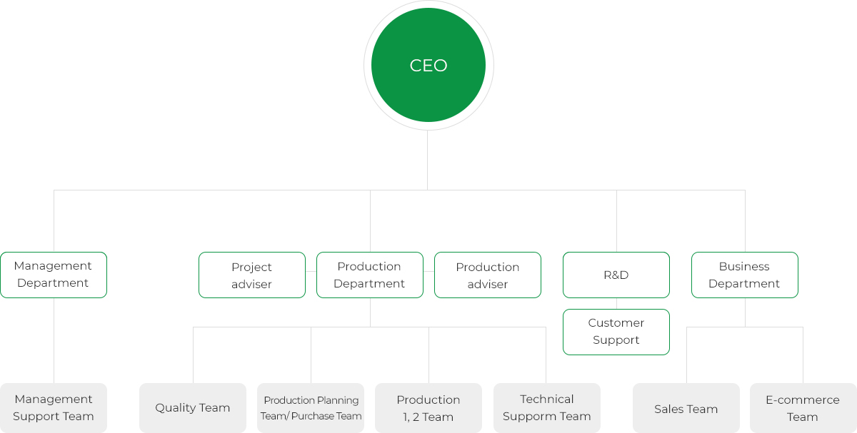Select the Business Department box

pos(745,275)
